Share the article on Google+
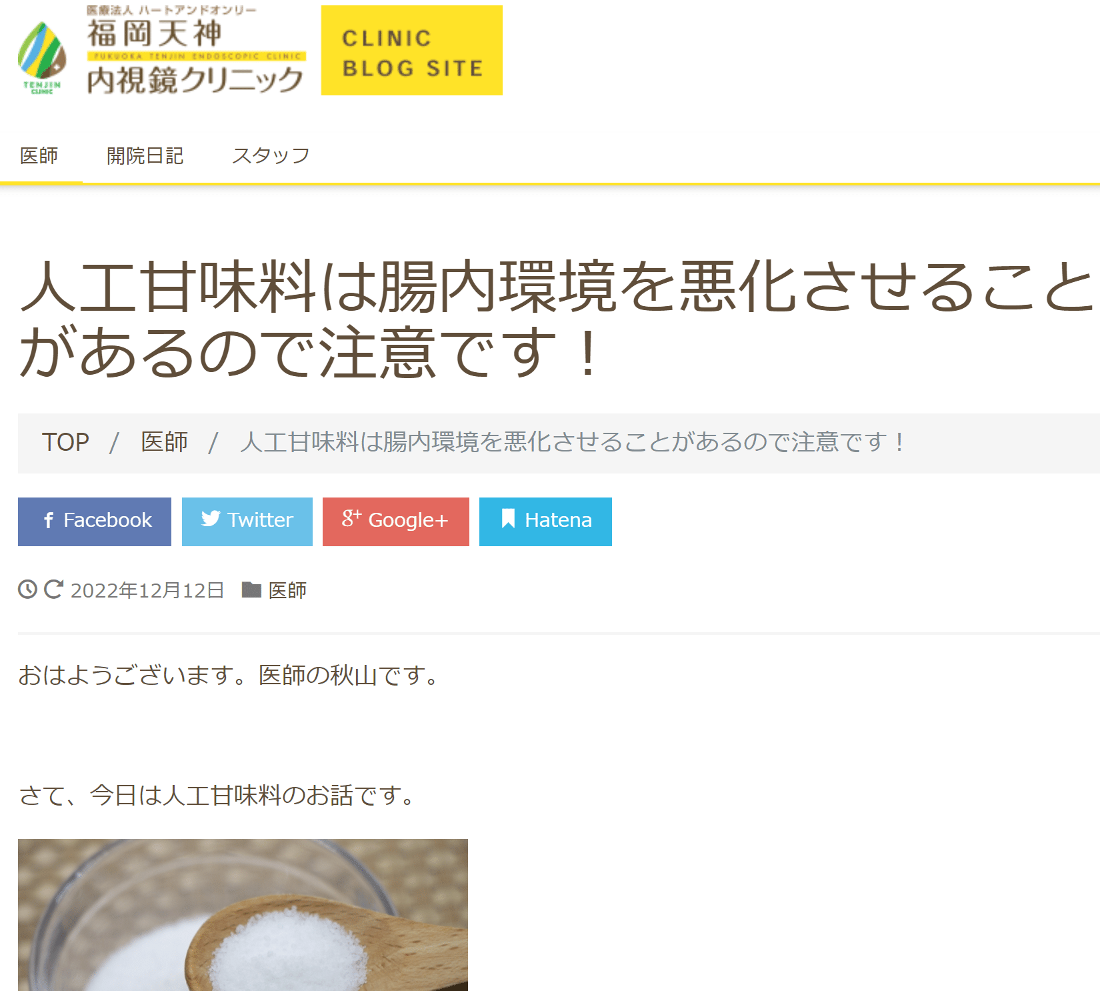 click(396, 522)
